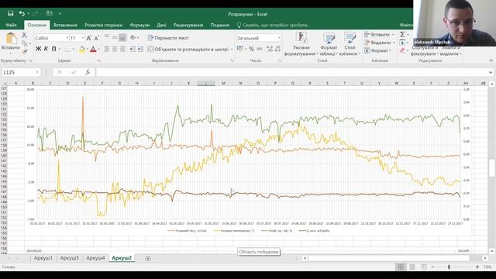Toggle Перенести текст wrap text

pos(168,38)
